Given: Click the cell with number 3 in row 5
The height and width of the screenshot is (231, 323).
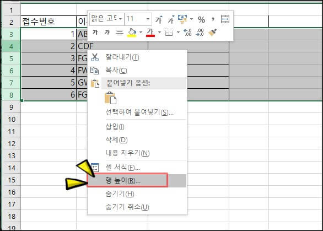Looking at the screenshot, I should click(49, 58).
